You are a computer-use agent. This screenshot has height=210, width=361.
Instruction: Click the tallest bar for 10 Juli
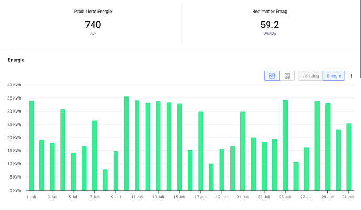(126, 143)
